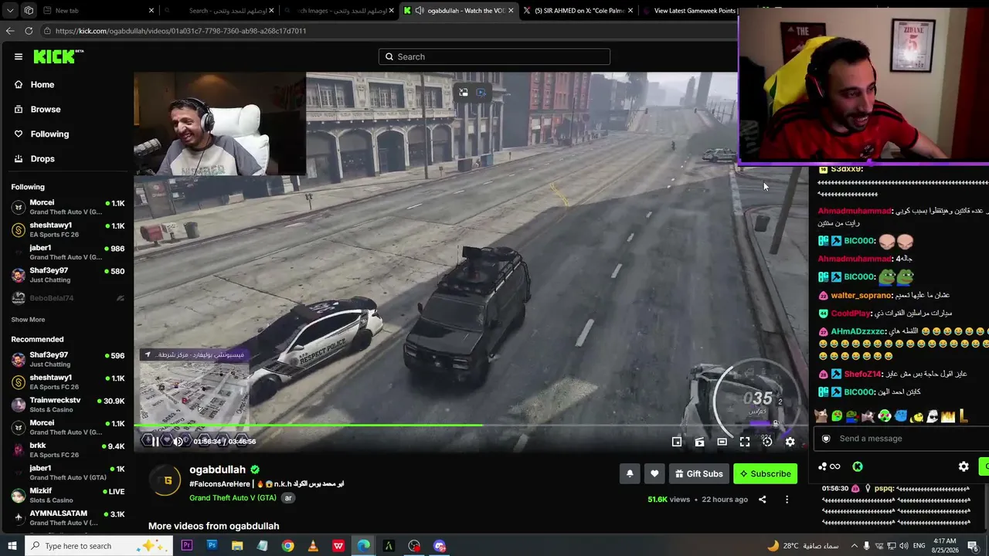Open AYMNALSATAM recommended channel
This screenshot has height=556, width=989.
click(x=68, y=517)
